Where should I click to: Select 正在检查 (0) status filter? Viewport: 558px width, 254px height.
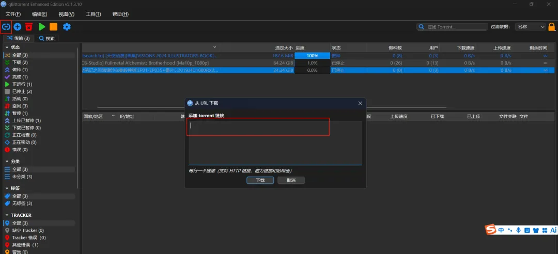pyautogui.click(x=39, y=135)
